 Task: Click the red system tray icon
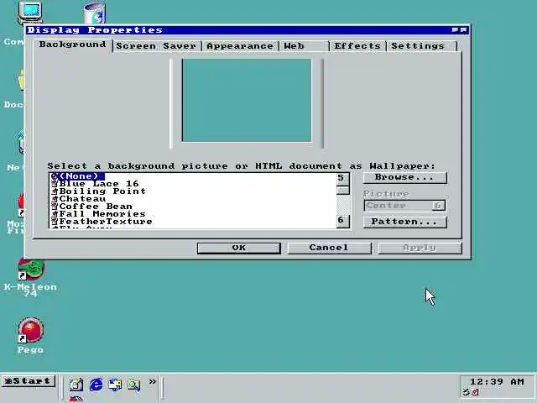(x=475, y=392)
